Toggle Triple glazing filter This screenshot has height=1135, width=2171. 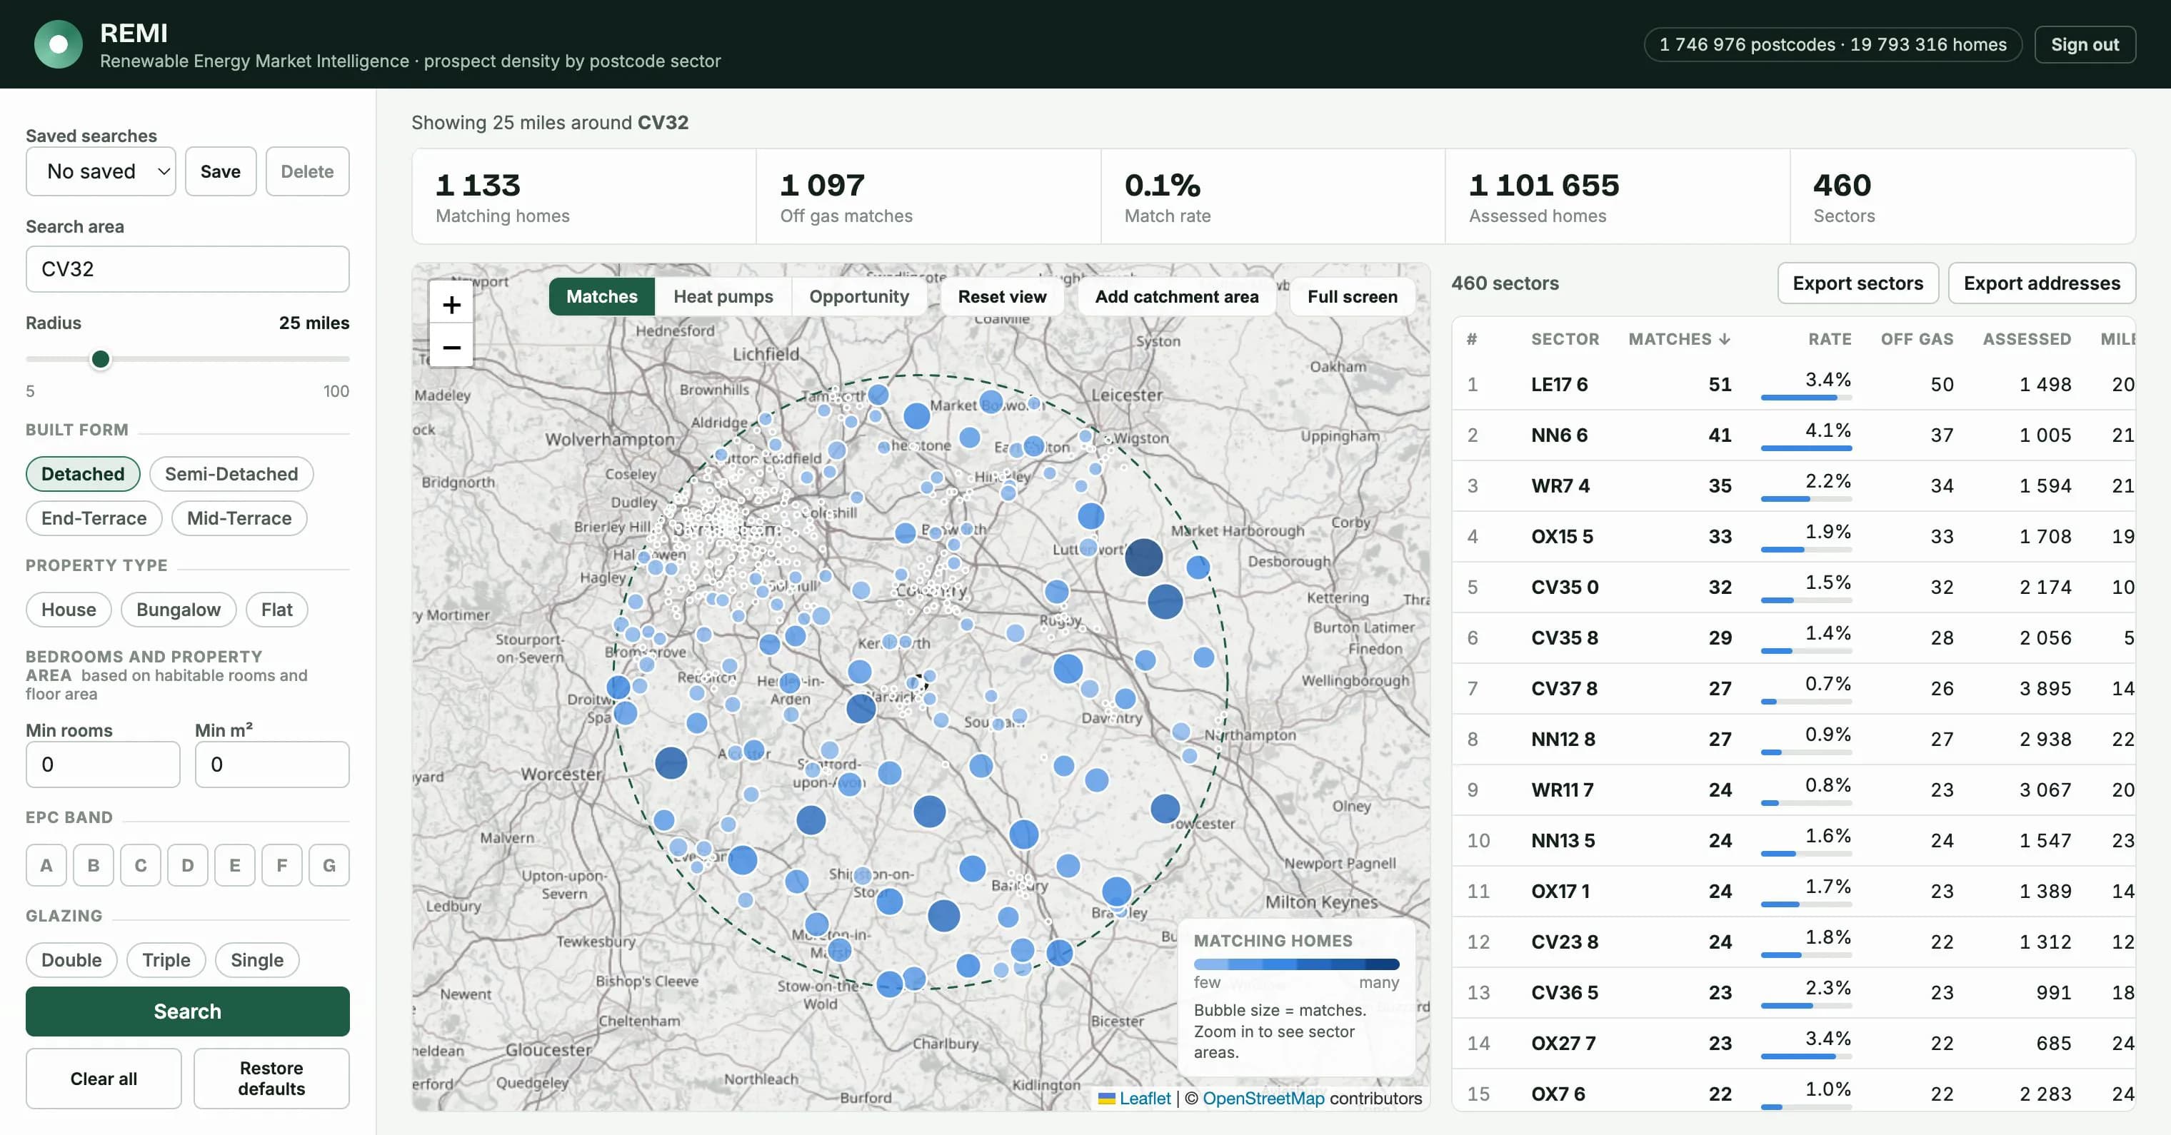[x=166, y=959]
